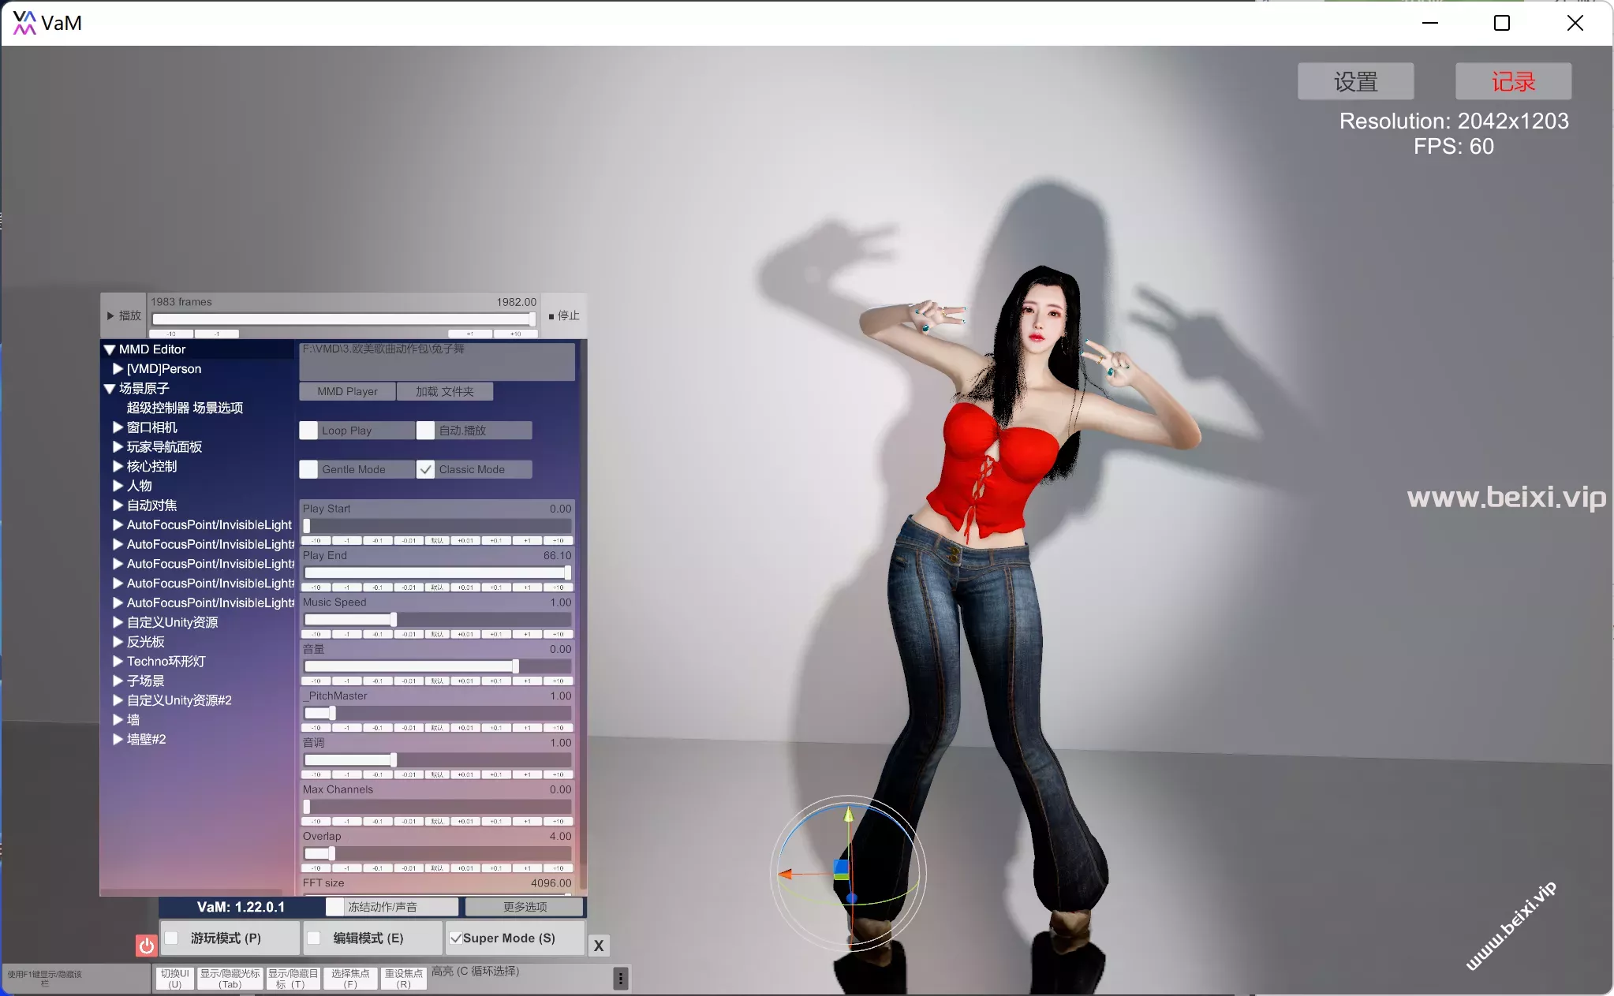This screenshot has height=996, width=1614.
Task: Click the X close-panel button
Action: pos(599,946)
